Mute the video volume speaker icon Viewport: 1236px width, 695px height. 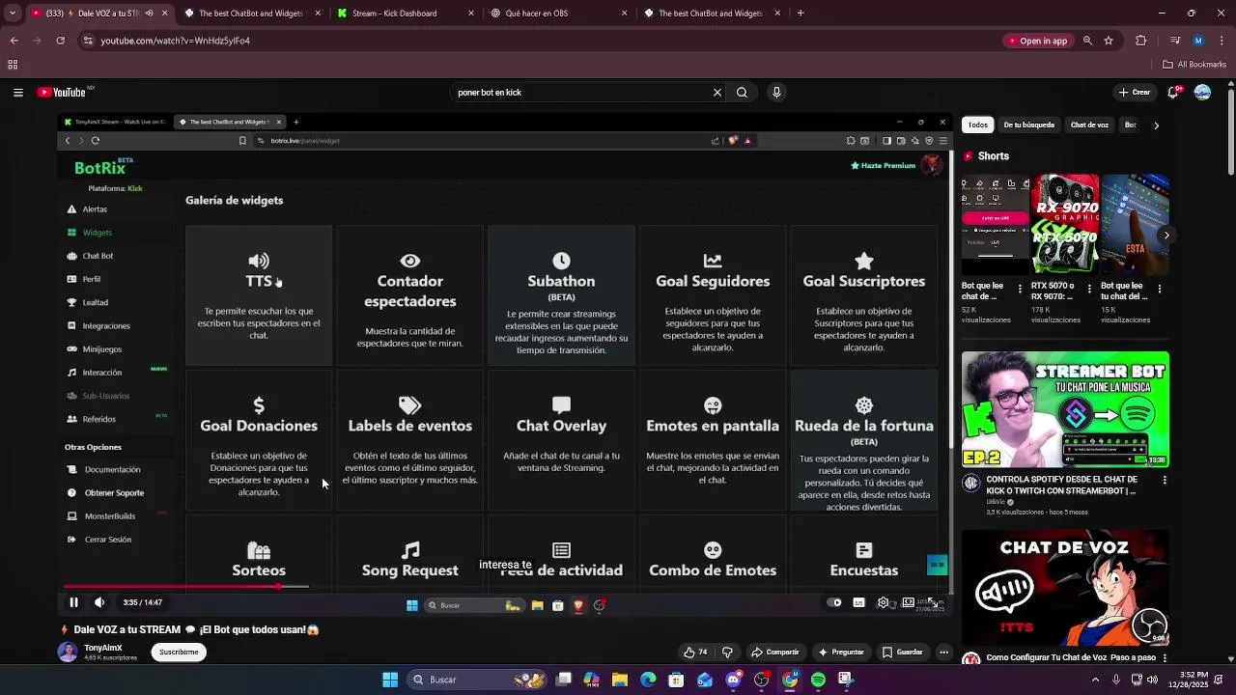pos(99,602)
